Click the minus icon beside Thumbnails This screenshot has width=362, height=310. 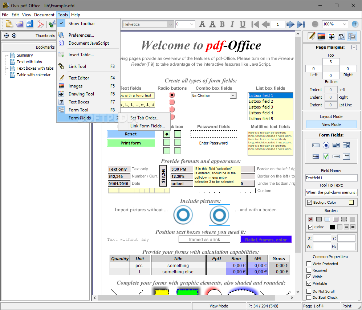[x=7, y=36]
